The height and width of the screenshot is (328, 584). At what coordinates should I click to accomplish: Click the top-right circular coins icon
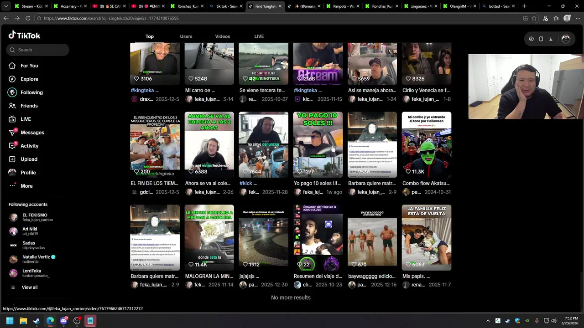[531, 39]
